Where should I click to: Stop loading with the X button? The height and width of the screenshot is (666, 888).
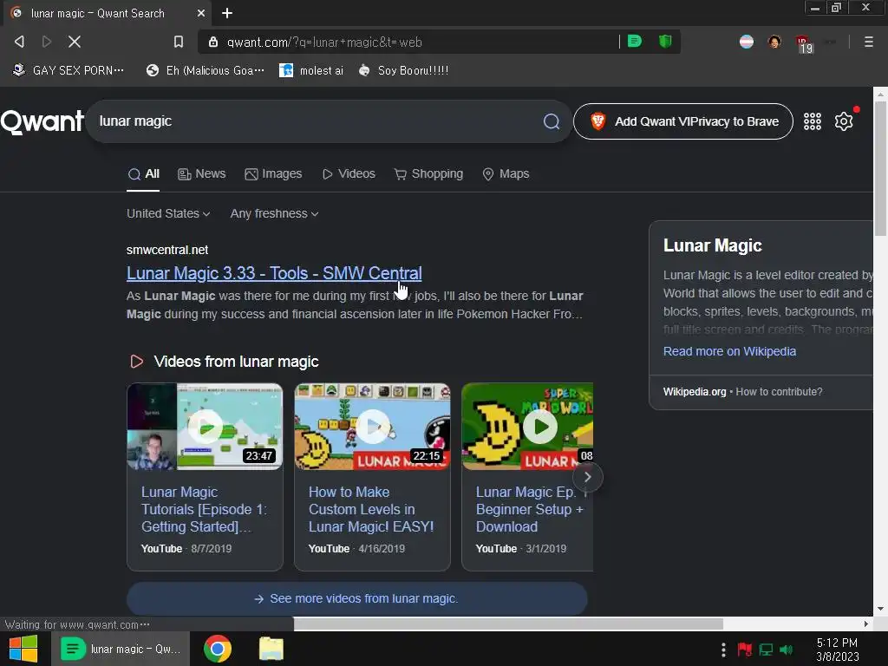(x=75, y=42)
